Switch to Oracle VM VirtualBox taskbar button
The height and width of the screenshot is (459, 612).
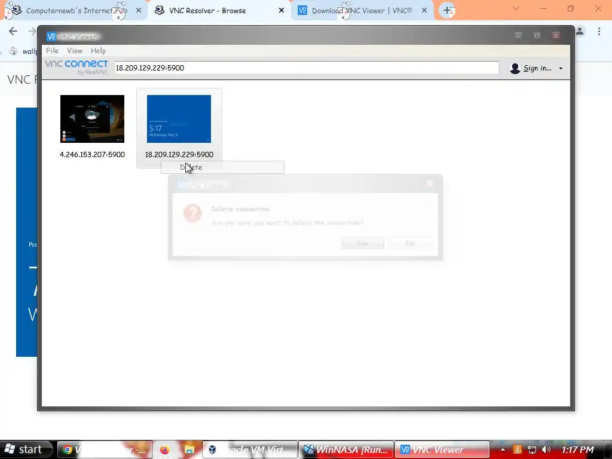pyautogui.click(x=250, y=449)
